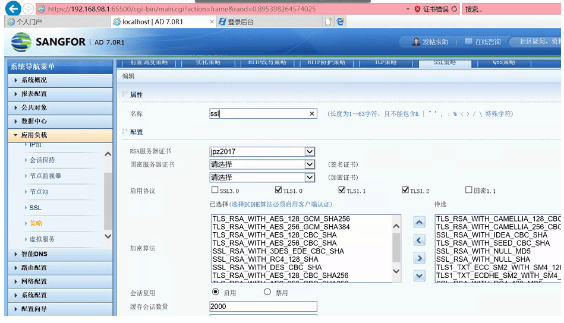Screen dimensions: 564x323
Task: Expand the 数据中心 menu
Action: [x=60, y=121]
